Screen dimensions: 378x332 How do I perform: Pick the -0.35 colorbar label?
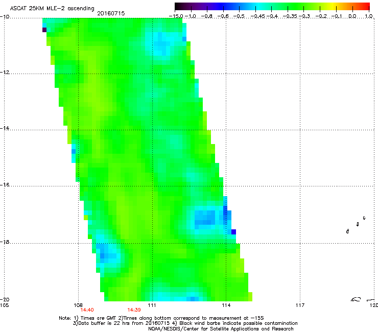pyautogui.click(x=290, y=16)
